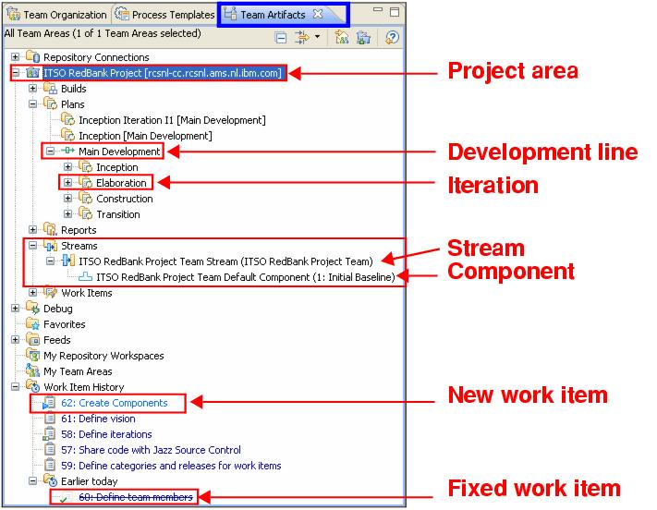The height and width of the screenshot is (510, 657).
Task: Open 59: Define categories and releases
Action: 171,466
